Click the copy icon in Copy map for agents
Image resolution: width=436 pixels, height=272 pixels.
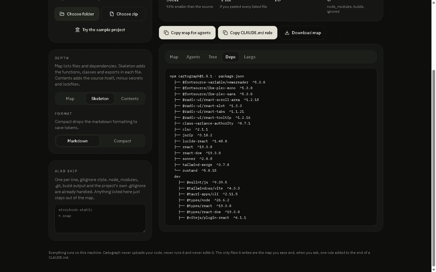click(x=166, y=33)
